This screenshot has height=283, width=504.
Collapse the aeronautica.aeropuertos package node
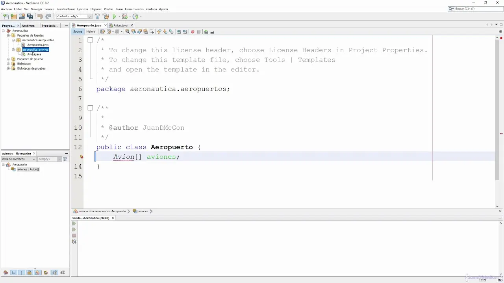click(13, 40)
